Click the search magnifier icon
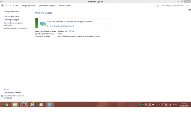 187,6
